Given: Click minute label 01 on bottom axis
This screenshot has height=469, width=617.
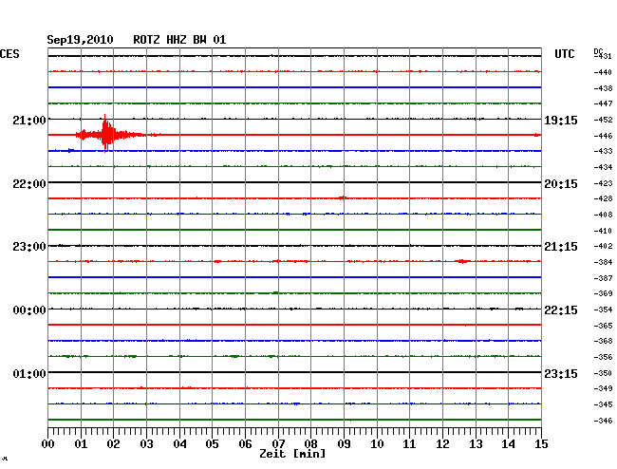Looking at the screenshot, I should [x=81, y=444].
